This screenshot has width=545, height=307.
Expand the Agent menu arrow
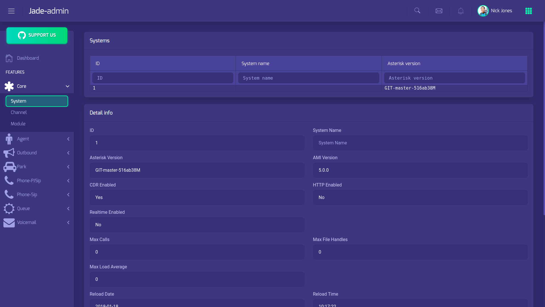pyautogui.click(x=68, y=139)
